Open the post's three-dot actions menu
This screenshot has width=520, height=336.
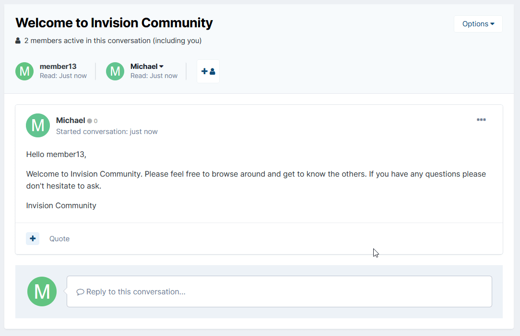click(481, 120)
